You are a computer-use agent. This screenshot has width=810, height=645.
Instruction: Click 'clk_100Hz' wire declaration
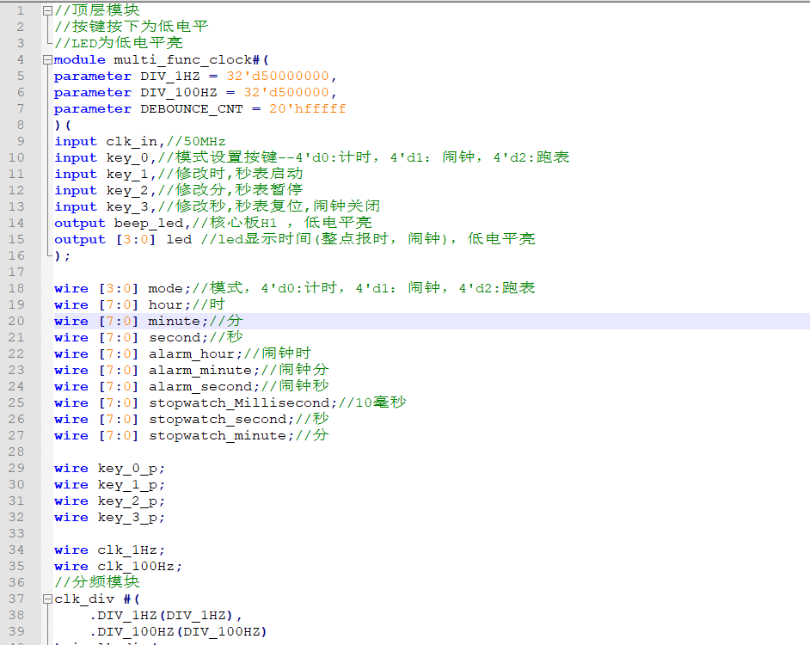point(136,567)
